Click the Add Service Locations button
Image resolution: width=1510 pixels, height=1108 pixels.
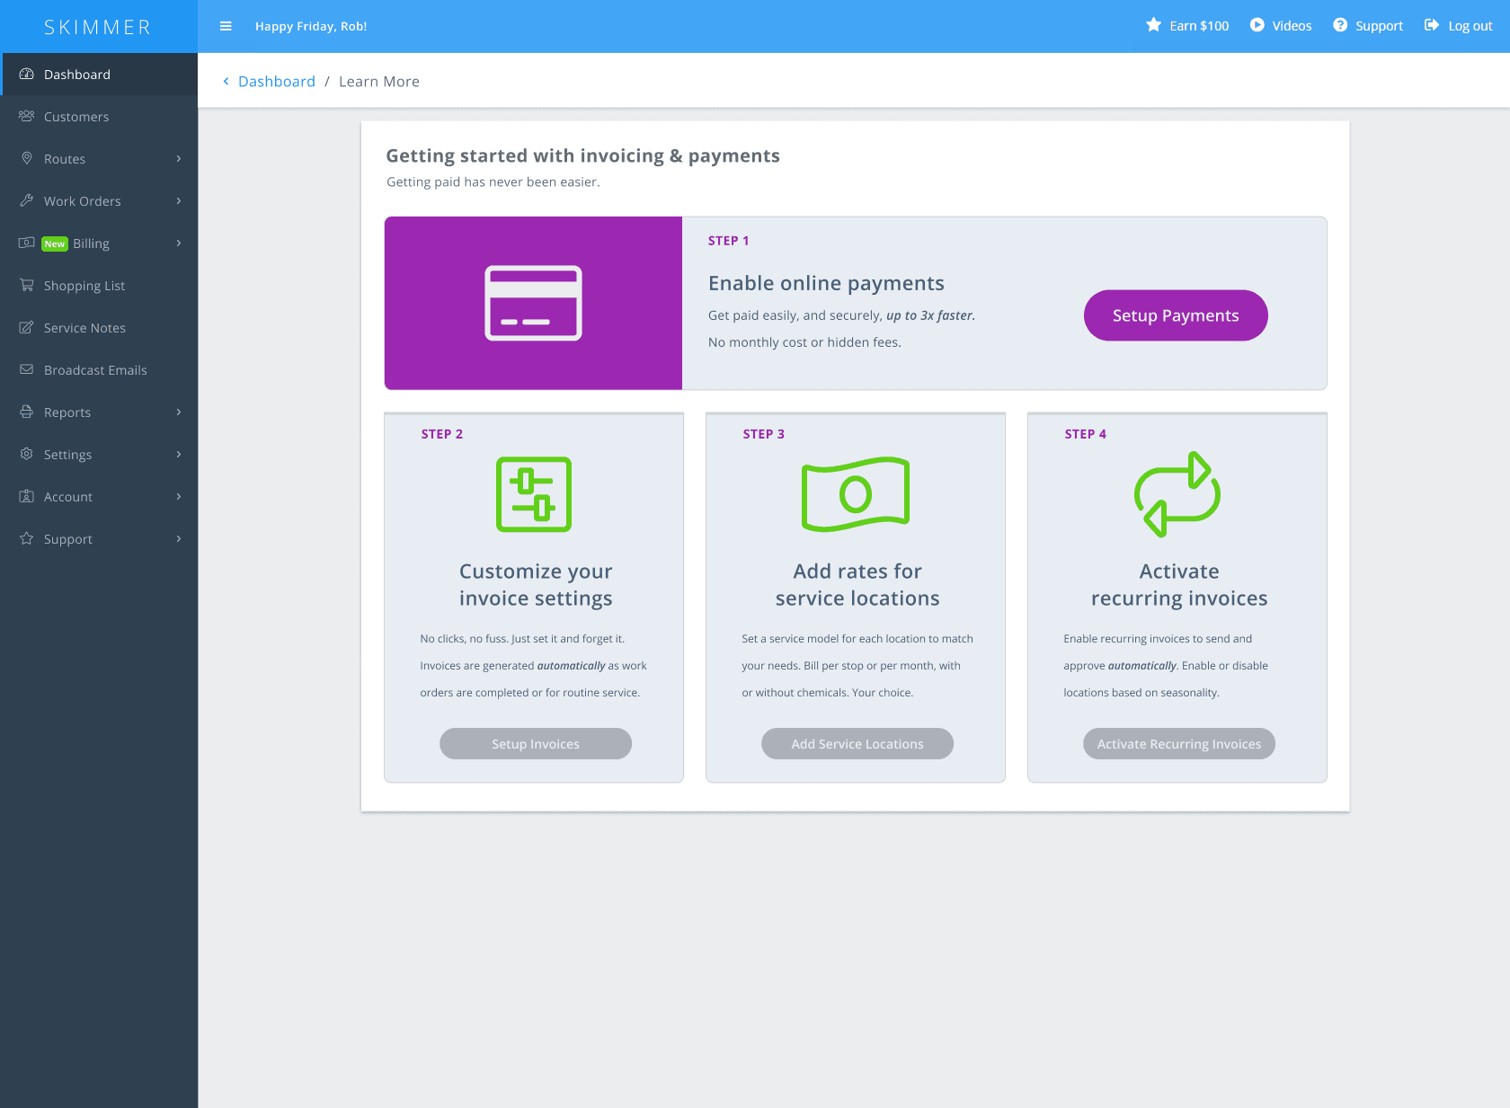pyautogui.click(x=857, y=744)
